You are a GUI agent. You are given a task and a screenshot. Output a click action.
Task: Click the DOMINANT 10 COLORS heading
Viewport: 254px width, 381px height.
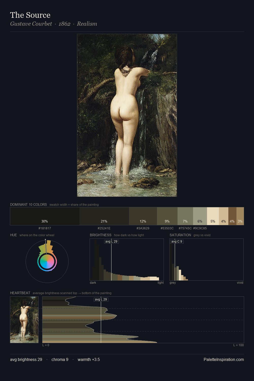28,204
